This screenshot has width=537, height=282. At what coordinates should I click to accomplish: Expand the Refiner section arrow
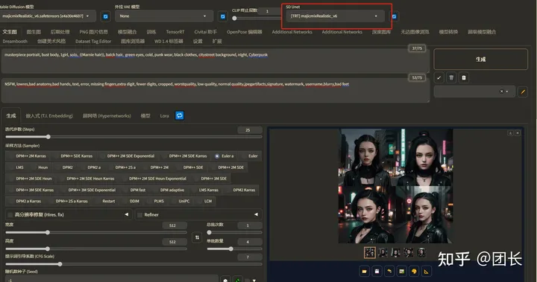click(x=256, y=214)
